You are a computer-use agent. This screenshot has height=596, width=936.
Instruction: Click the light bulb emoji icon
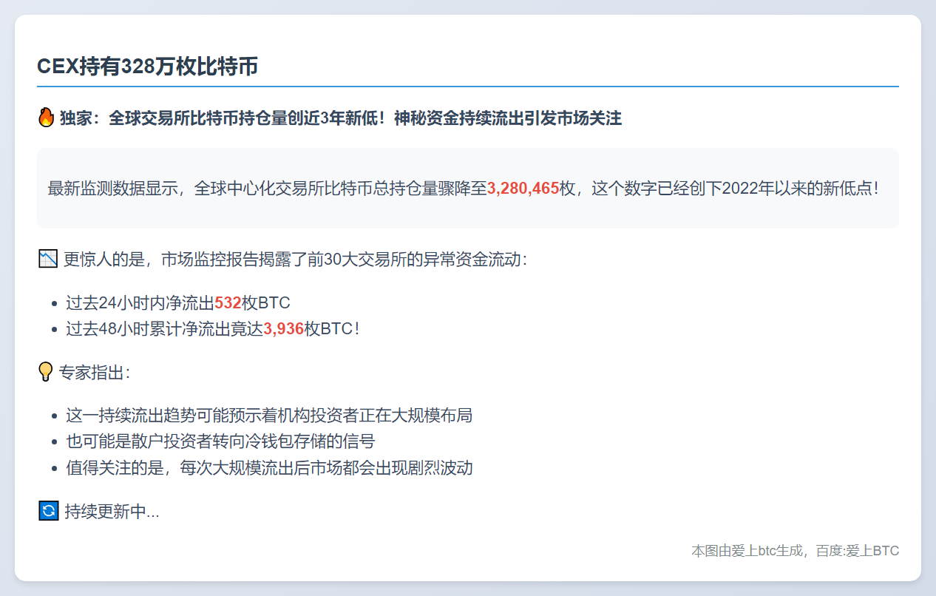[46, 372]
